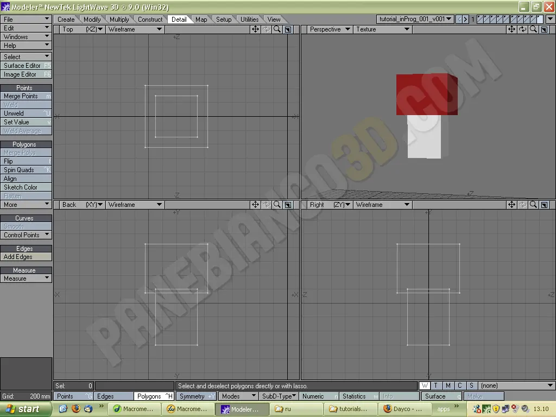The width and height of the screenshot is (556, 417).
Task: Switch to the Map tab
Action: point(201,20)
